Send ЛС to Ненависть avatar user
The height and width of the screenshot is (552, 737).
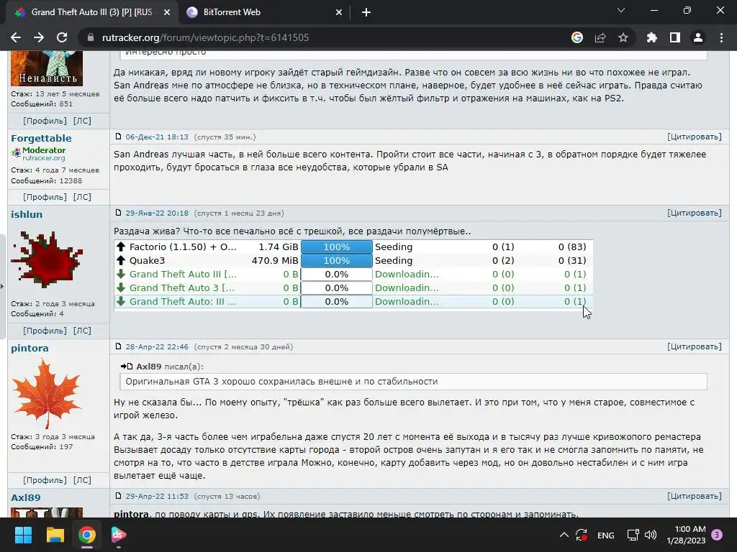pos(82,121)
